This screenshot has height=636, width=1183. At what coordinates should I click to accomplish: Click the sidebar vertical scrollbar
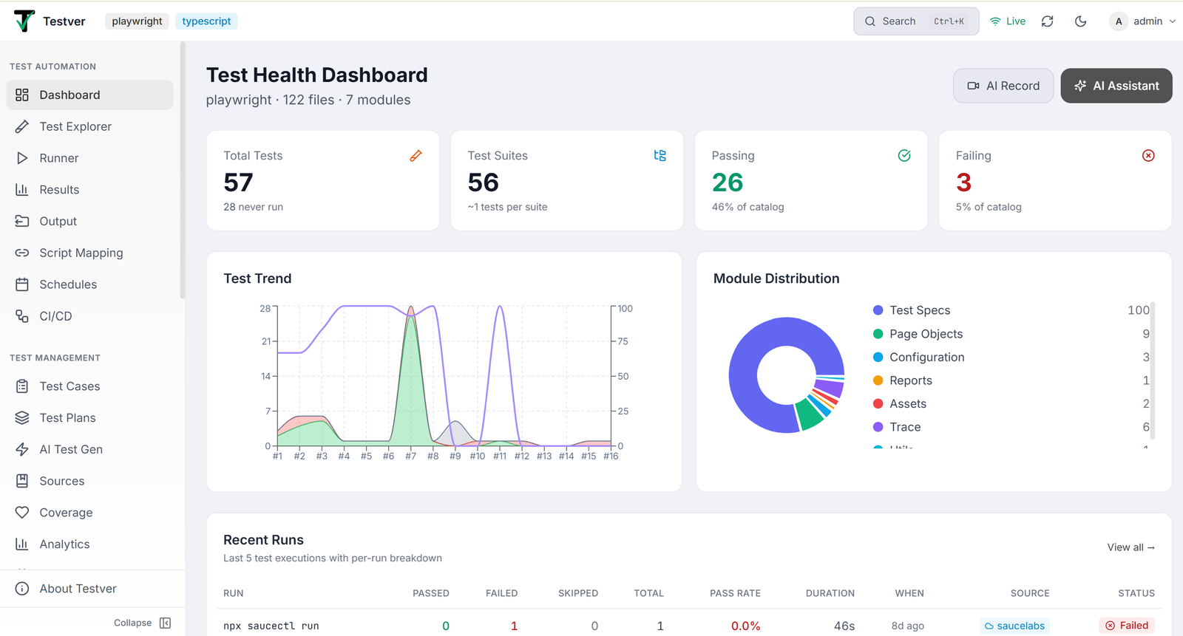(x=182, y=170)
